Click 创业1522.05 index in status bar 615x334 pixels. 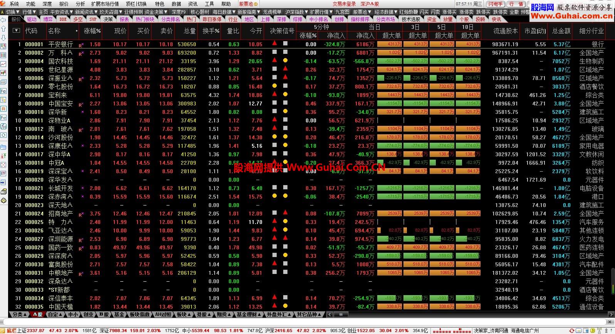(361, 331)
